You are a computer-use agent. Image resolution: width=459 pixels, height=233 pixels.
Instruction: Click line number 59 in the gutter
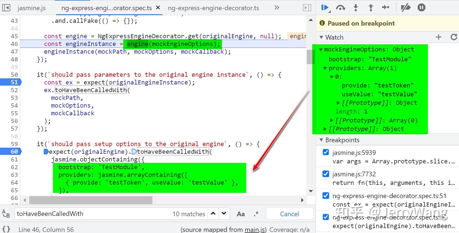(x=14, y=144)
